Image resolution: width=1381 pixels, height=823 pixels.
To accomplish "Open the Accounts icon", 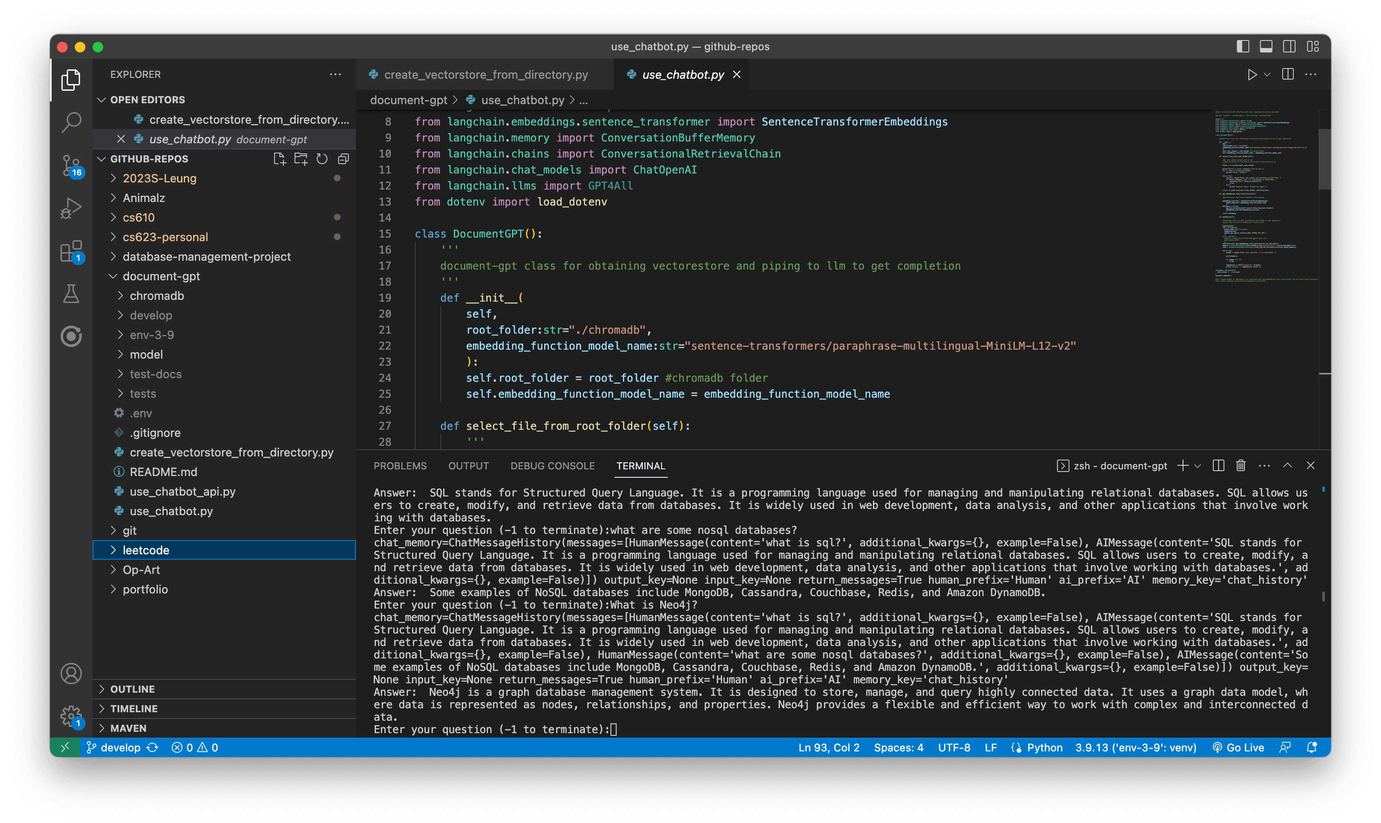I will pyautogui.click(x=71, y=674).
